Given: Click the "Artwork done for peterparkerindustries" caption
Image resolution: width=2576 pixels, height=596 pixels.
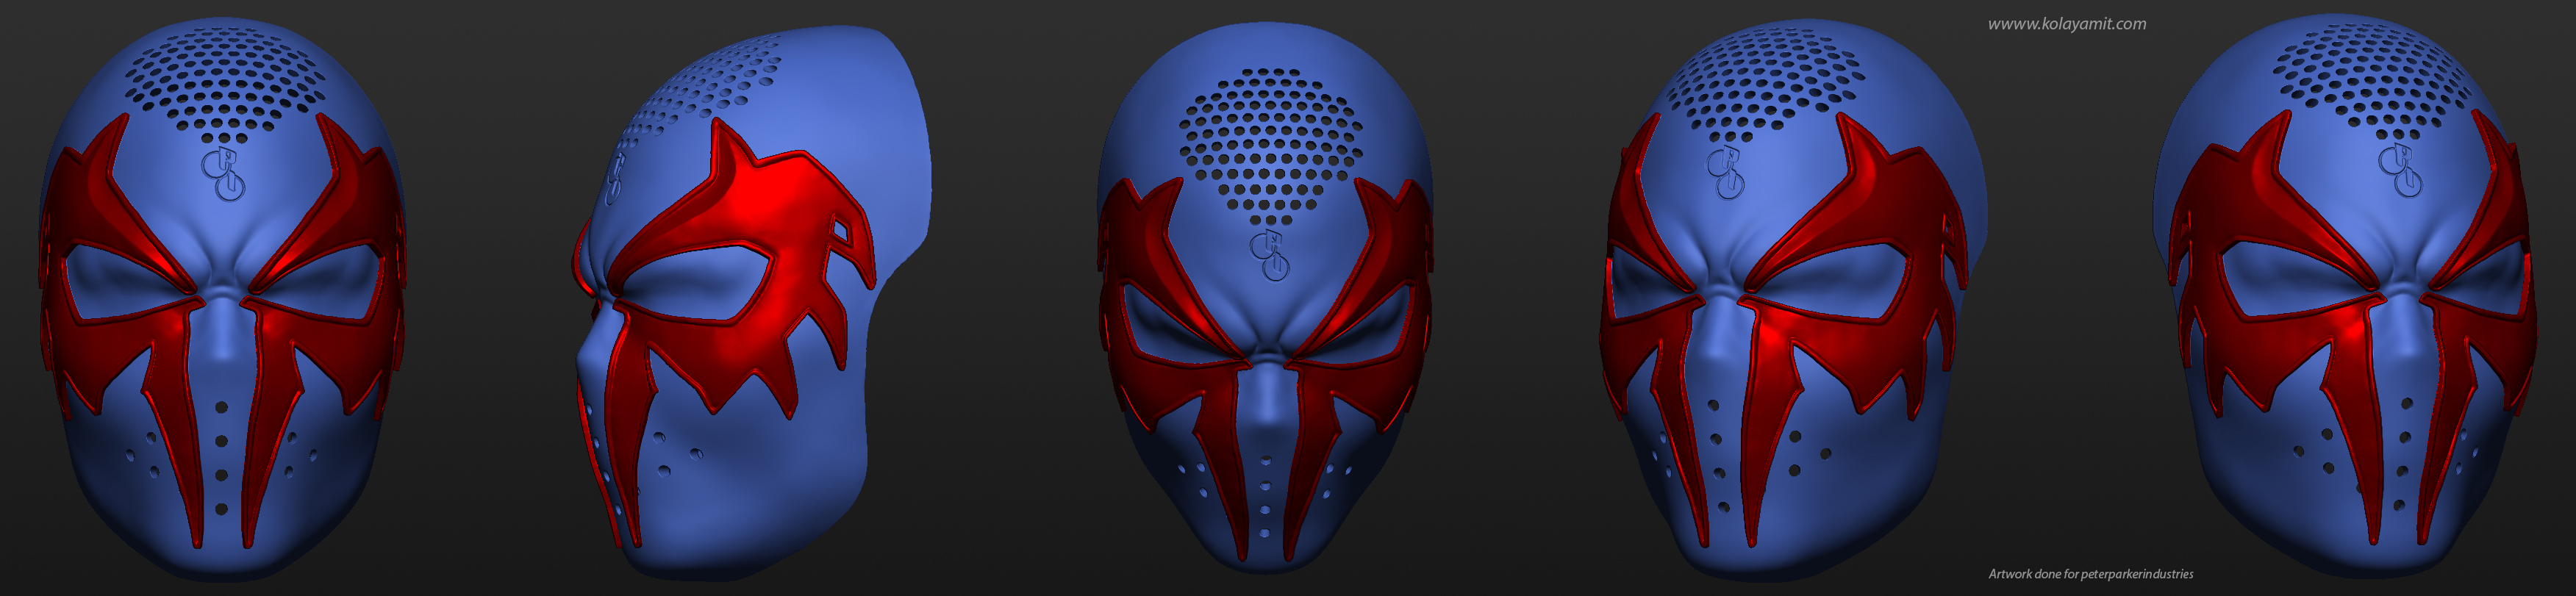Looking at the screenshot, I should coord(2091,574).
